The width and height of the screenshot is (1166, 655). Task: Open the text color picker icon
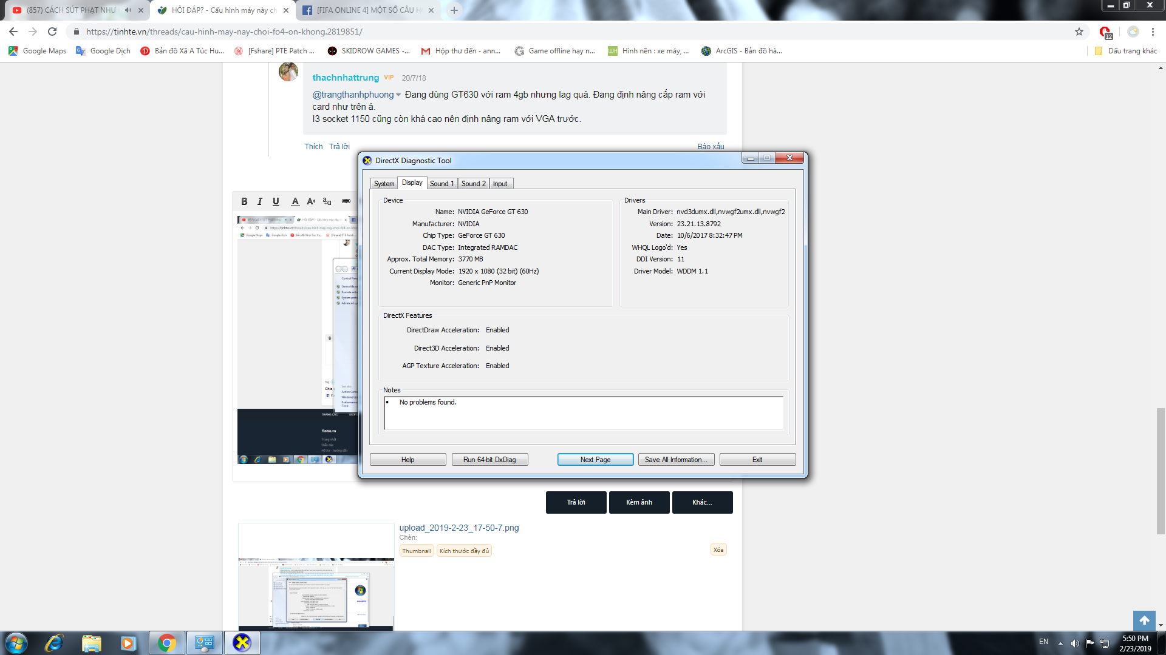295,201
